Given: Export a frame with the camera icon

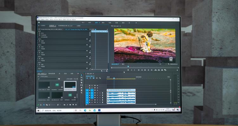Looking at the screenshot, I should coord(162,70).
